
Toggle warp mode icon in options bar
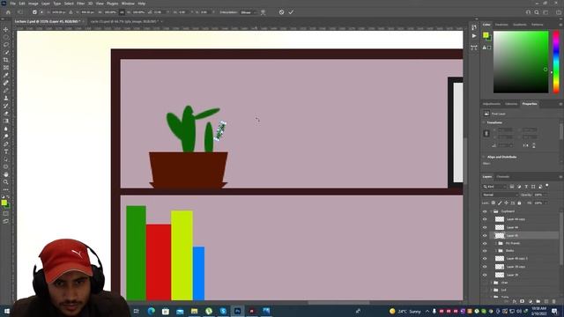click(263, 12)
